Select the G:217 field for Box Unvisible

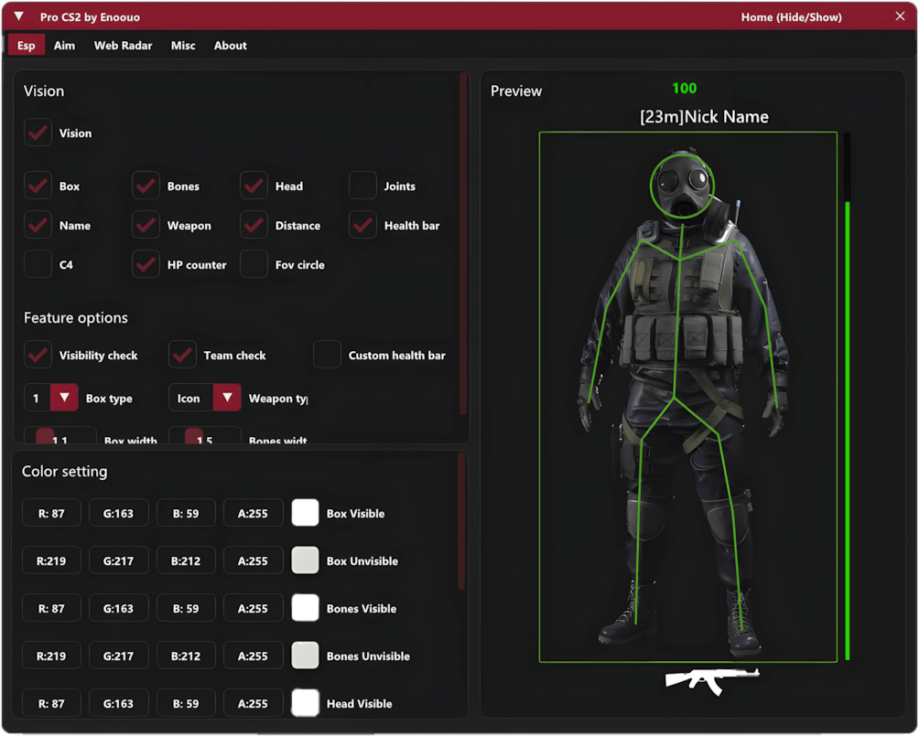pyautogui.click(x=118, y=560)
